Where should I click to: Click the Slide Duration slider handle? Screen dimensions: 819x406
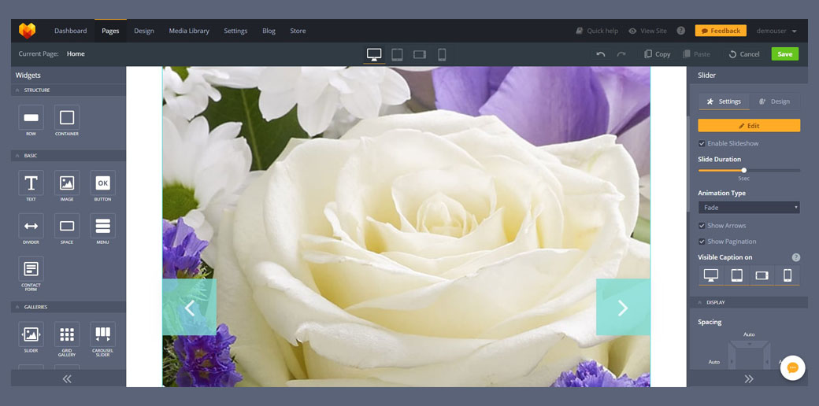point(743,170)
